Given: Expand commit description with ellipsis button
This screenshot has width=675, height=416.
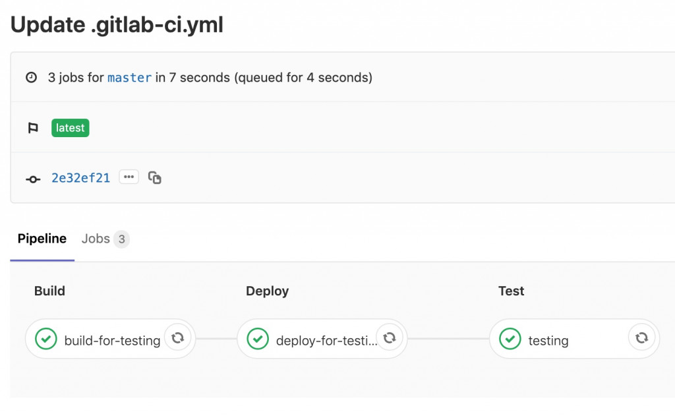Looking at the screenshot, I should (x=129, y=177).
